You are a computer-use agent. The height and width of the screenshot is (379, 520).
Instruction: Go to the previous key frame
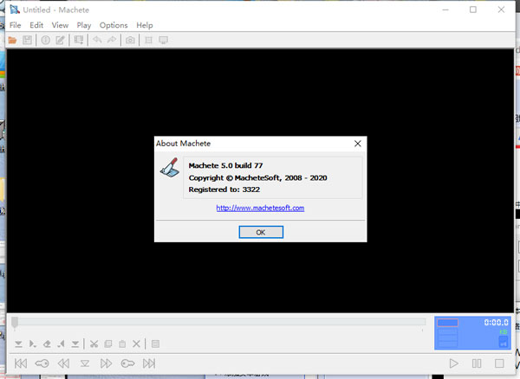tap(42, 363)
